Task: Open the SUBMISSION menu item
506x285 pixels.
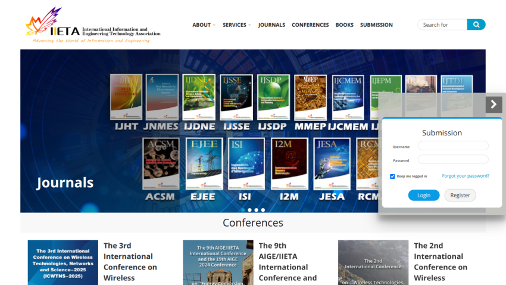Action: pyautogui.click(x=376, y=25)
